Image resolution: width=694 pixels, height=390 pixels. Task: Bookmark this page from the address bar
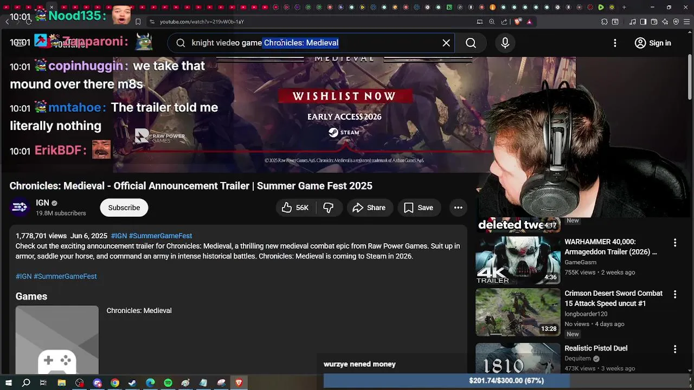(138, 22)
